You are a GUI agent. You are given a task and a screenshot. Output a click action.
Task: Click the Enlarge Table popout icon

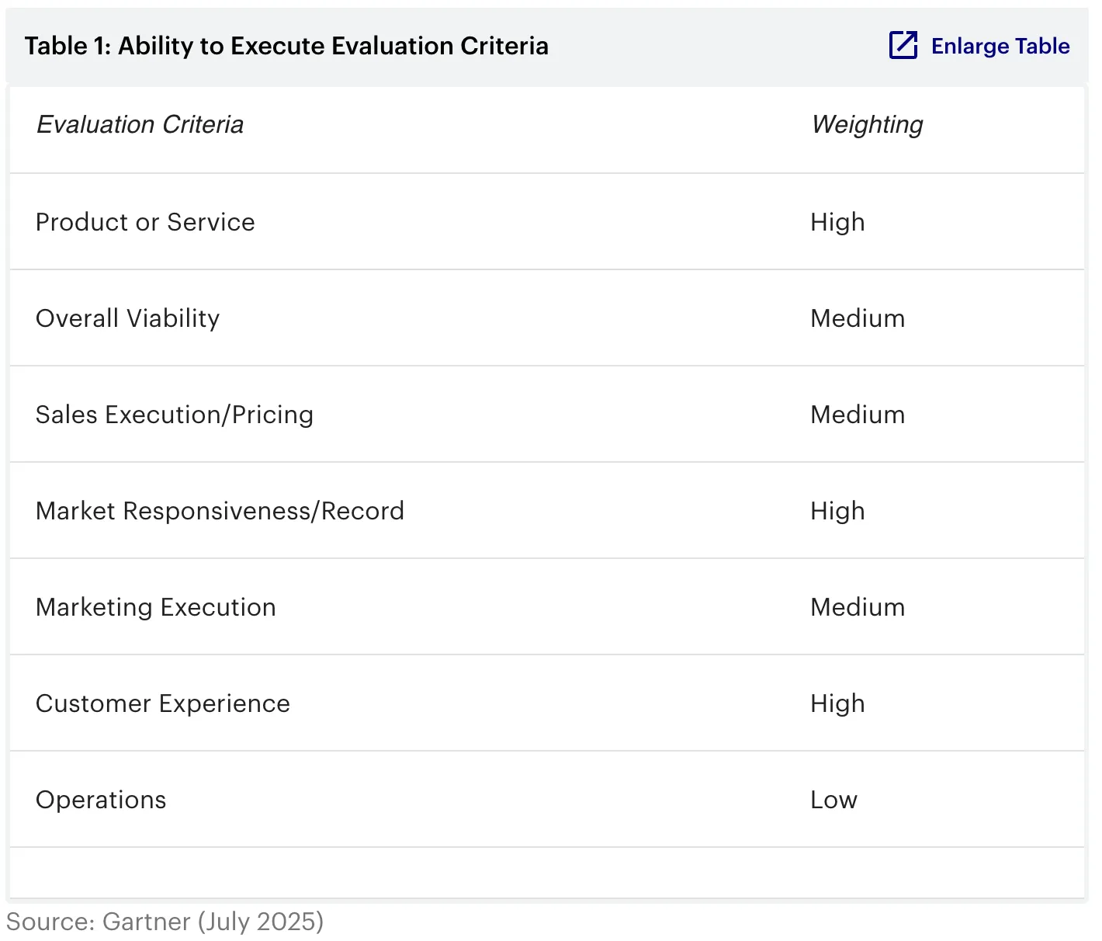pyautogui.click(x=903, y=46)
